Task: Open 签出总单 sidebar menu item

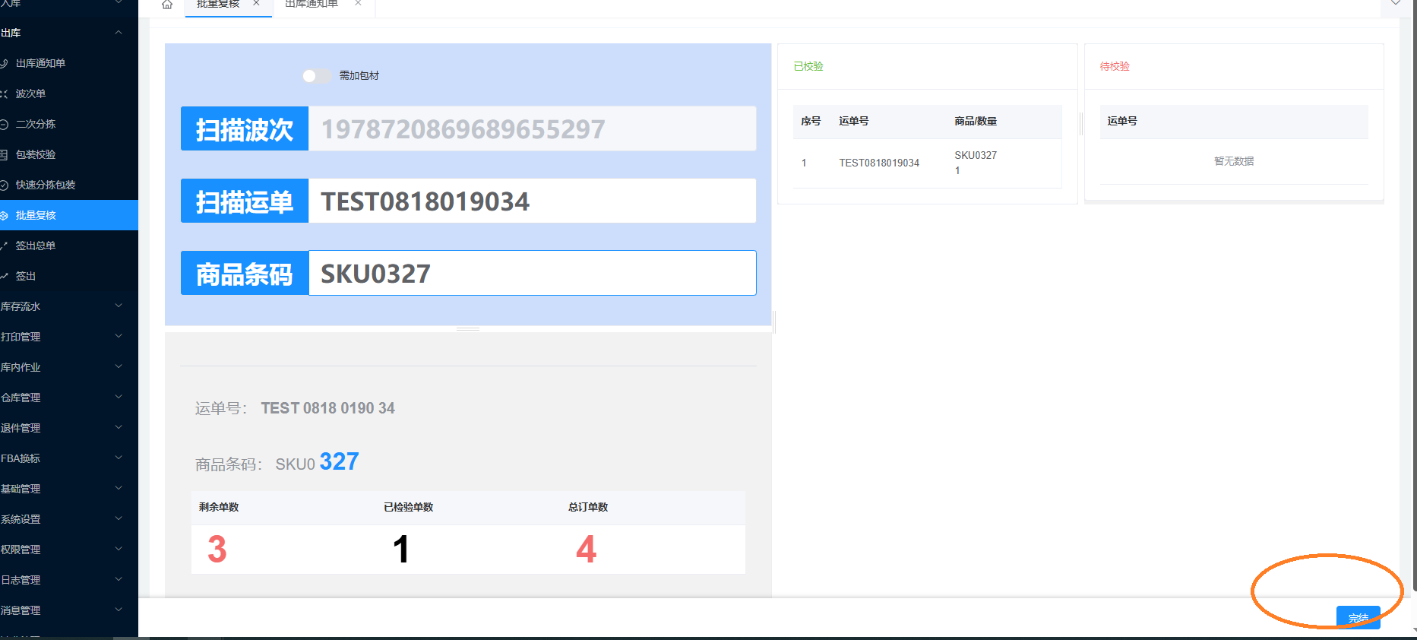Action: tap(36, 246)
